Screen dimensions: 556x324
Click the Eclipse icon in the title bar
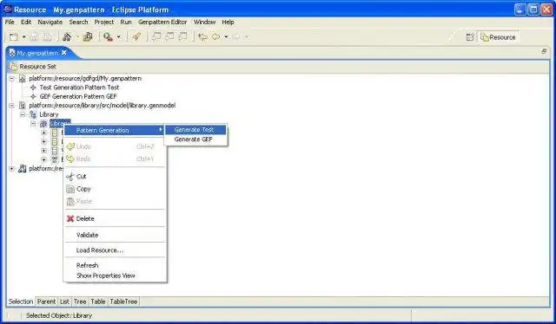pyautogui.click(x=7, y=10)
